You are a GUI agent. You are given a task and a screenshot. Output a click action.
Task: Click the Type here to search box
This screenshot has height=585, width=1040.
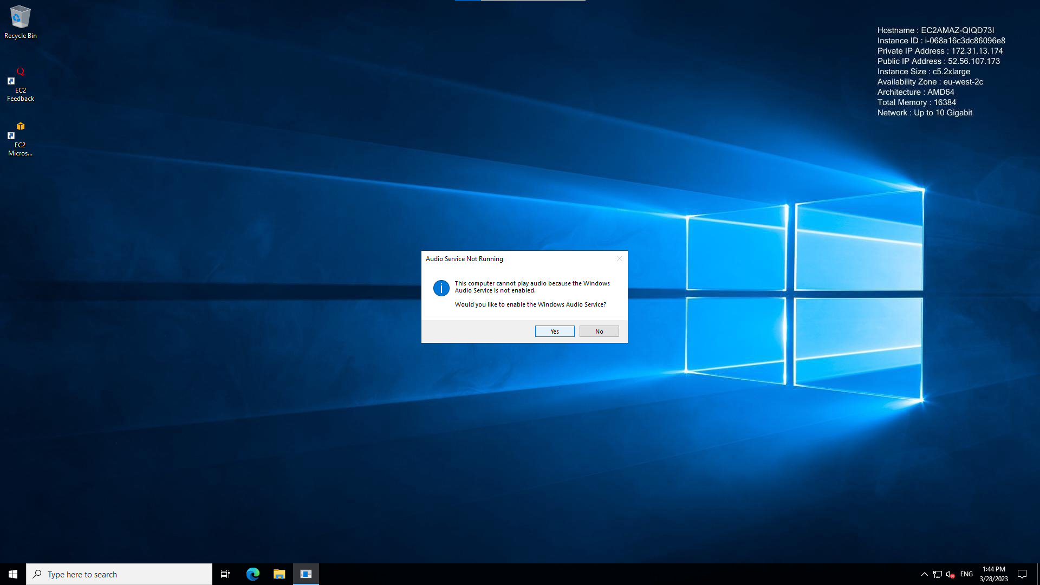pyautogui.click(x=119, y=574)
